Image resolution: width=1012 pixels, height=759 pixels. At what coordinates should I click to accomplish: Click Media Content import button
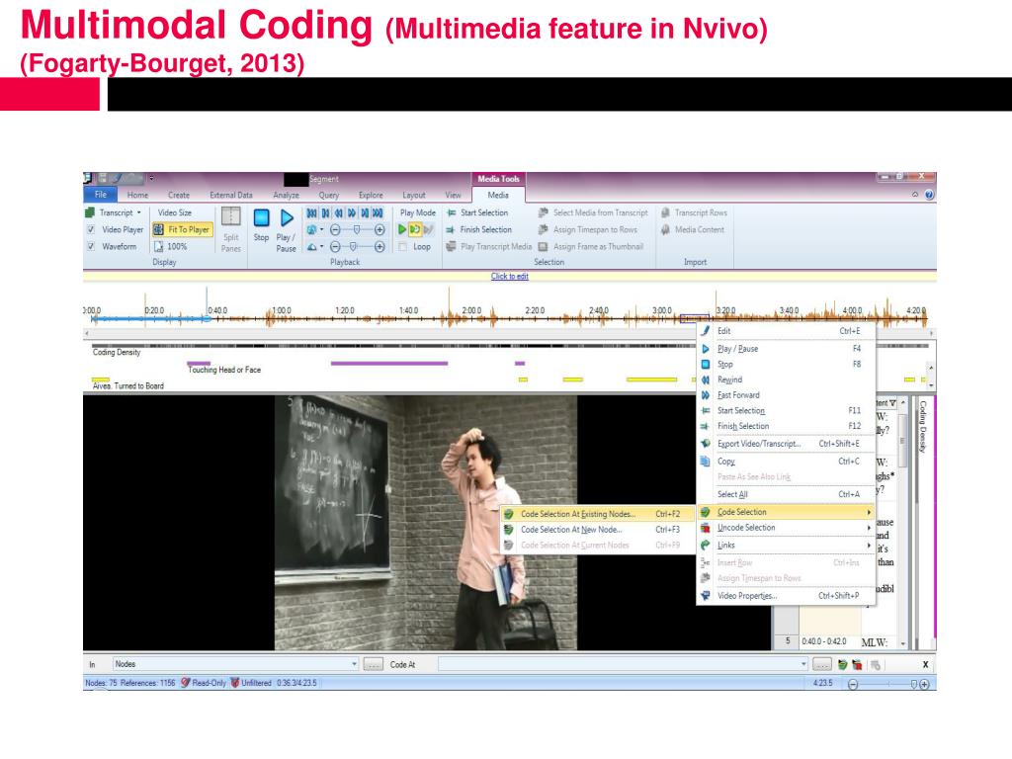click(x=693, y=229)
